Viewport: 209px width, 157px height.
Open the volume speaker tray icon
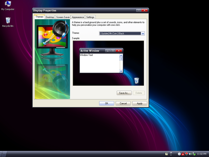tap(190, 154)
